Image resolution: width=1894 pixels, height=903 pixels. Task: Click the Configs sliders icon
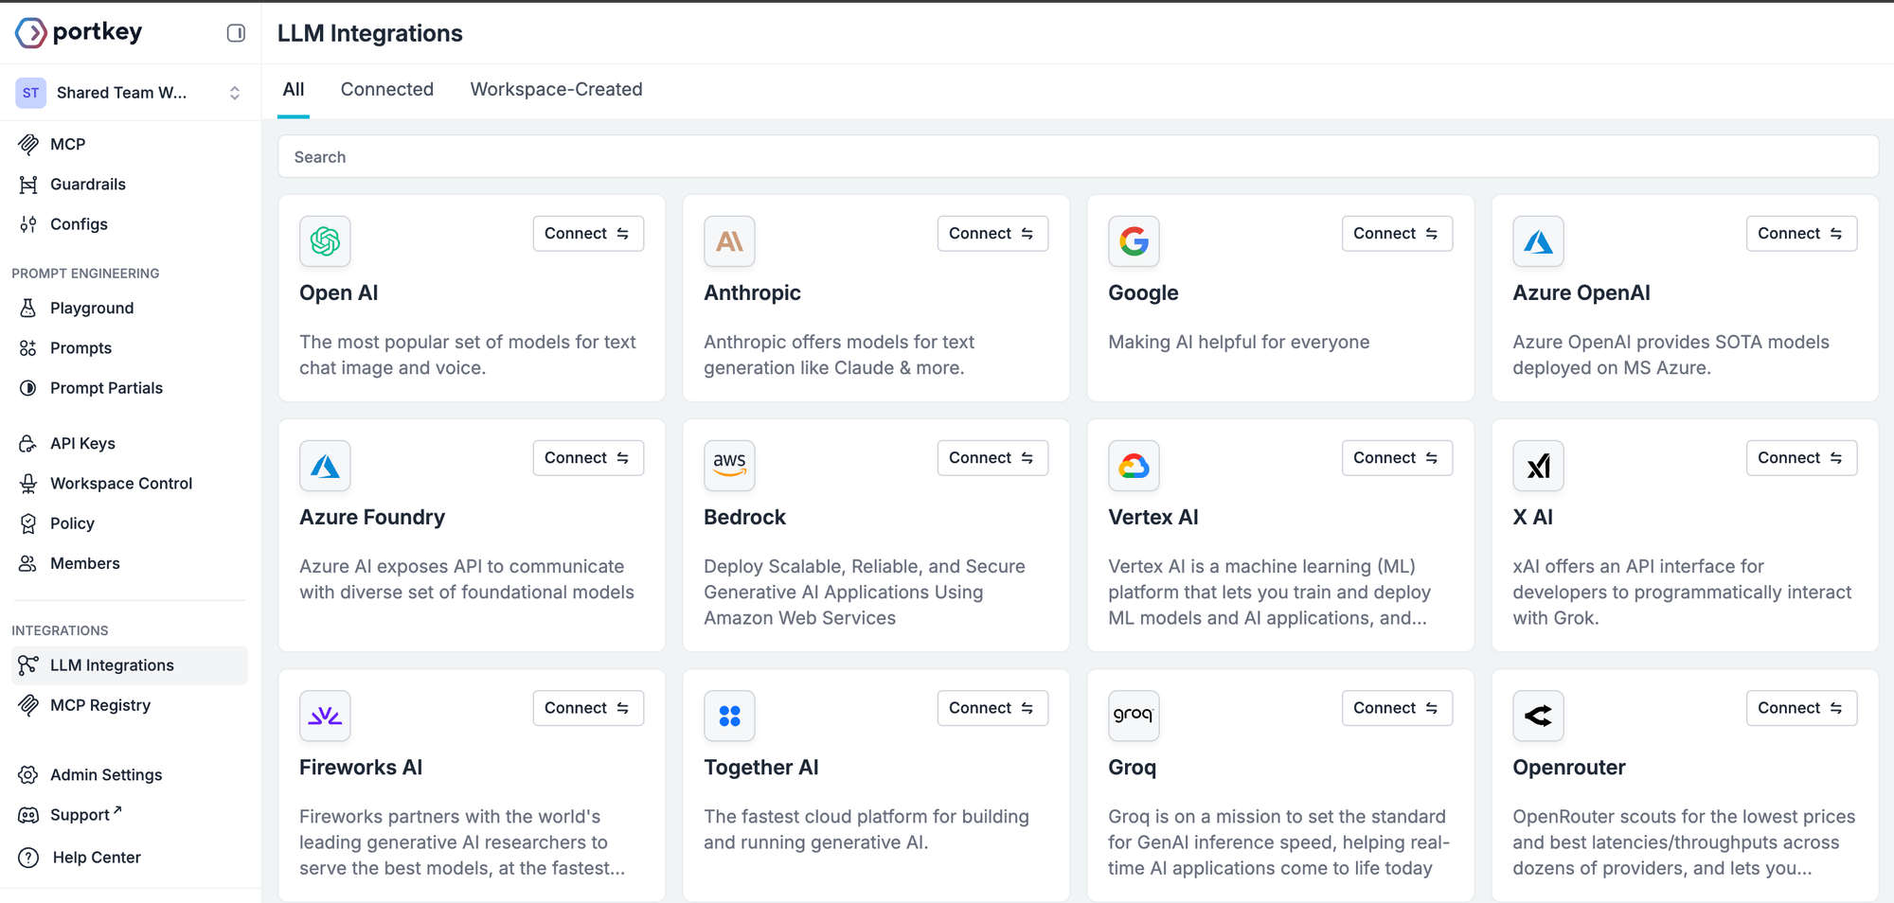(x=28, y=224)
